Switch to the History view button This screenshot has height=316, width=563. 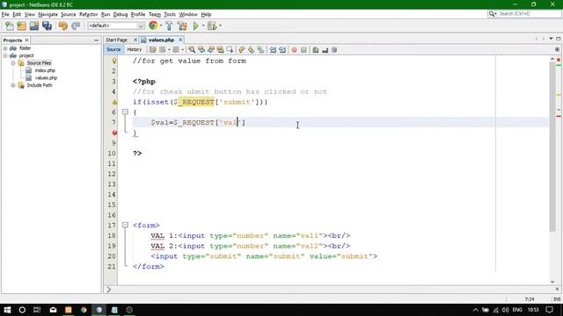tap(135, 49)
